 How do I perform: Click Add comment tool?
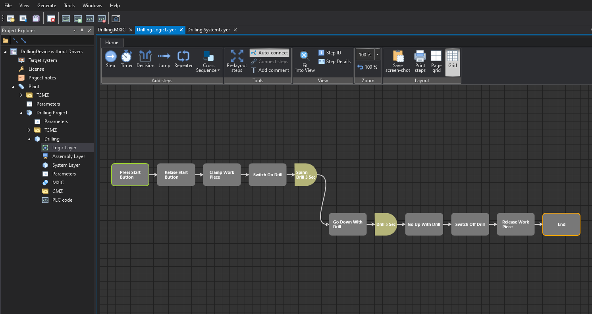(270, 70)
